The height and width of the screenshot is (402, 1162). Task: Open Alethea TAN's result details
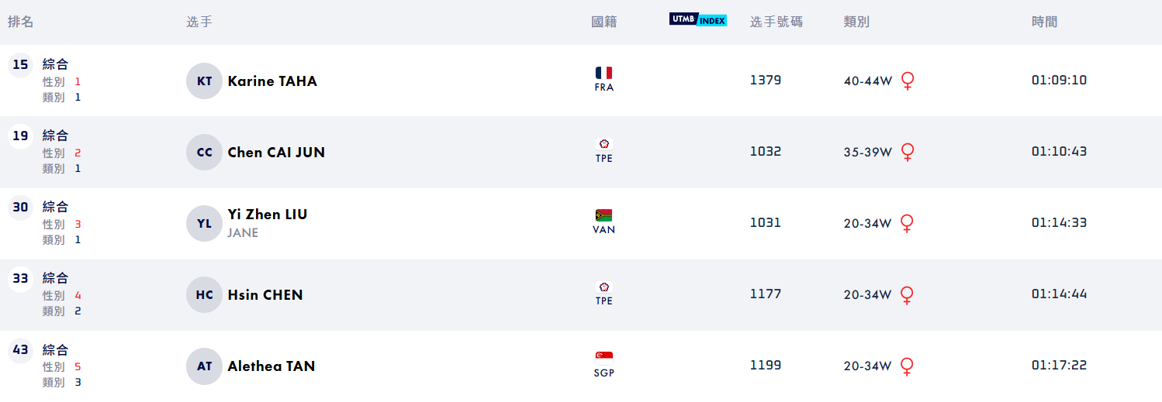click(x=271, y=366)
